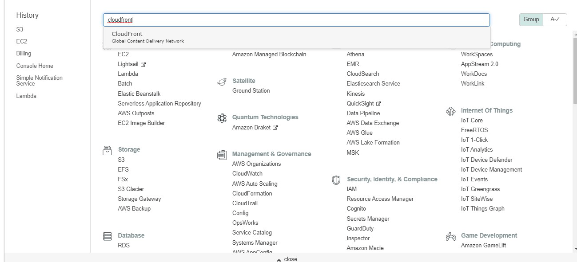The image size is (577, 262).
Task: Open Amazon Macie service
Action: (x=365, y=248)
